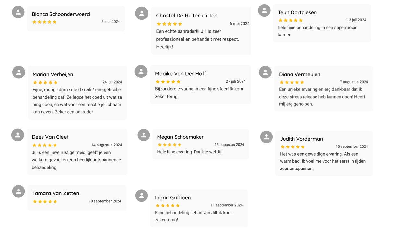Click the reviewer name Bianca Schoonderwoerd
397x233 pixels.
[61, 14]
